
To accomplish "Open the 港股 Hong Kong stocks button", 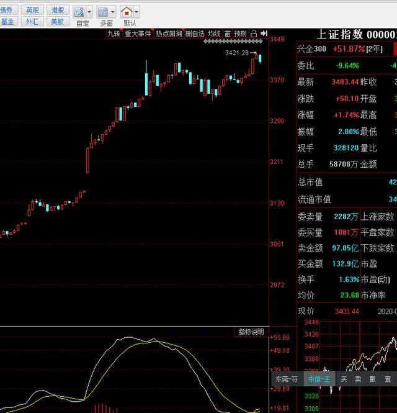I will click(58, 10).
